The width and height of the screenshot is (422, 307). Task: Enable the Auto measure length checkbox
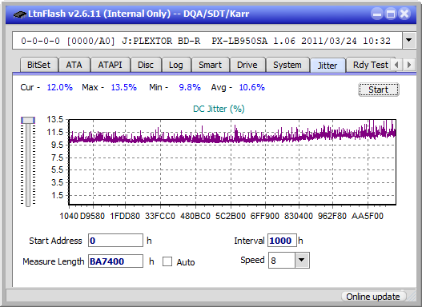(167, 261)
